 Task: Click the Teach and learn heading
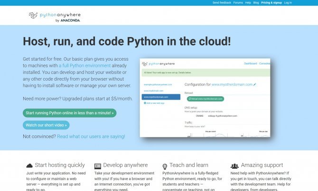coord(189,165)
